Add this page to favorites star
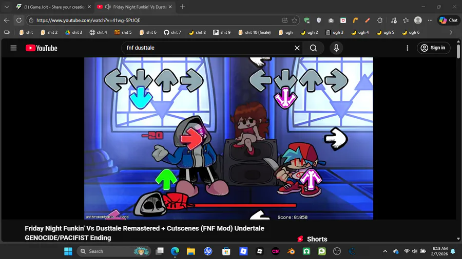Viewport: 462px width, 259px height. coord(294,20)
